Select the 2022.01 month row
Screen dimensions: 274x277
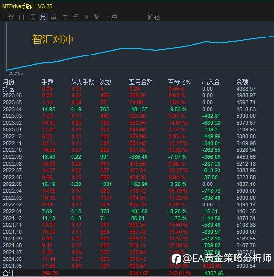pyautogui.click(x=129, y=211)
